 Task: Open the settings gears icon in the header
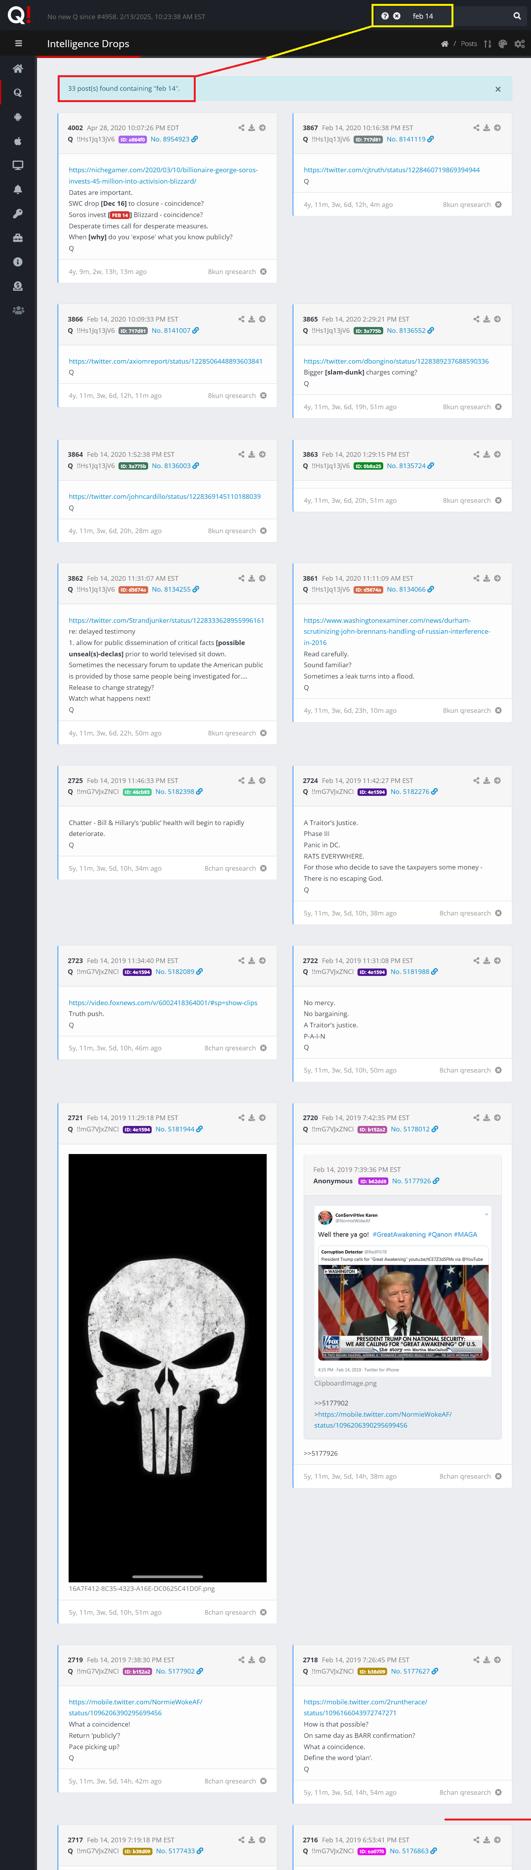point(519,44)
